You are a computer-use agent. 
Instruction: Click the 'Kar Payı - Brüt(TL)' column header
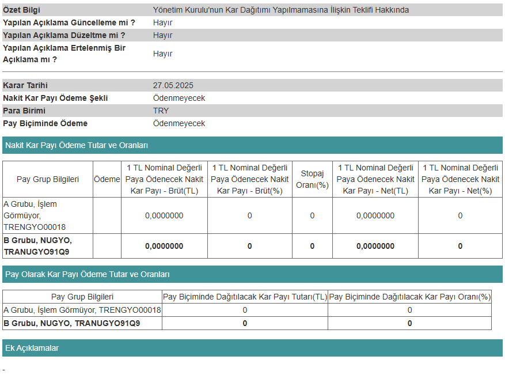(164, 179)
